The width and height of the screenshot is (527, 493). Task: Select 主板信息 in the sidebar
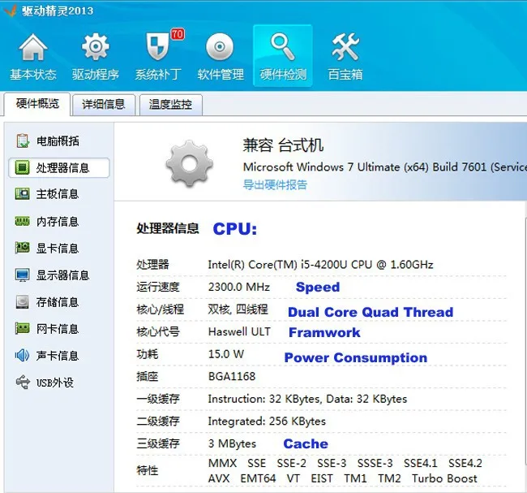tap(59, 194)
